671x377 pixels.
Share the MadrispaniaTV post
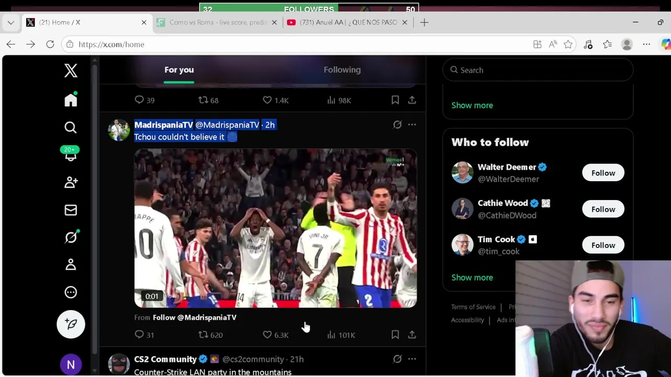click(x=412, y=335)
